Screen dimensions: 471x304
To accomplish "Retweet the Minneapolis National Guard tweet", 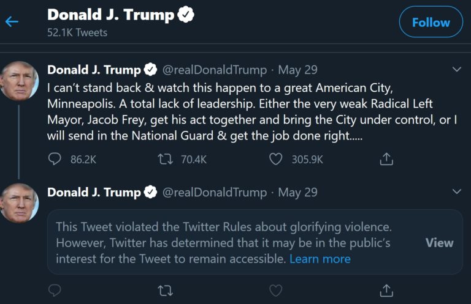I will pyautogui.click(x=165, y=159).
